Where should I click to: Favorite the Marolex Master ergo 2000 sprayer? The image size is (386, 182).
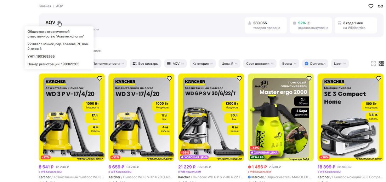pos(309,78)
